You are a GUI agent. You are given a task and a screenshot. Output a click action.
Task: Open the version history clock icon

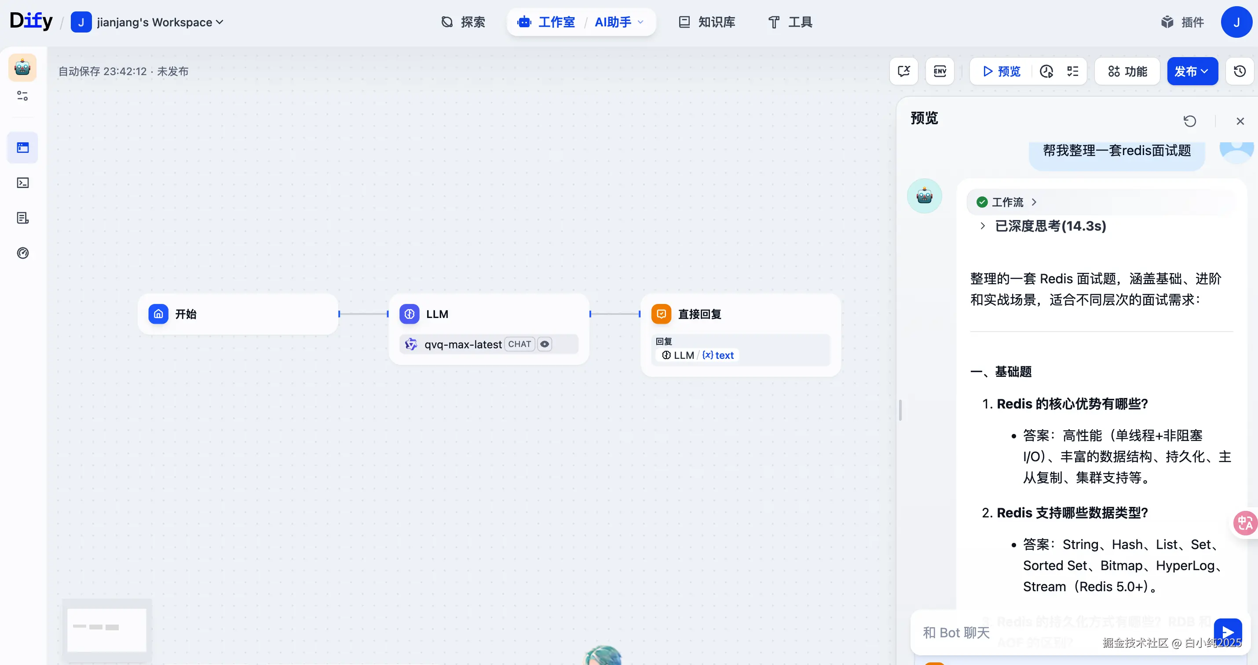point(1240,71)
